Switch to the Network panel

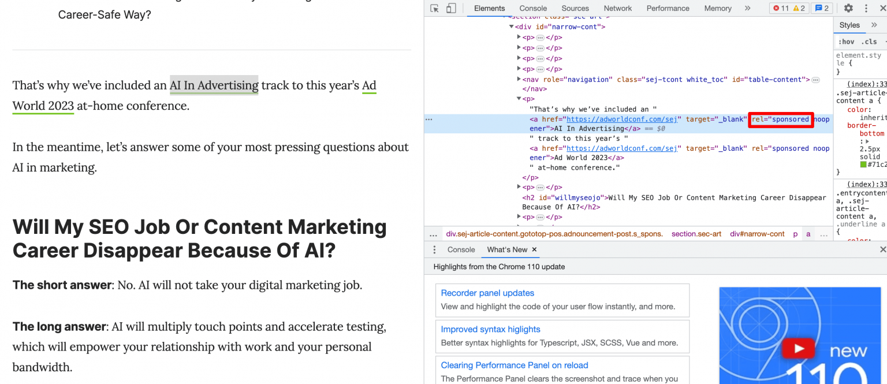pos(617,8)
